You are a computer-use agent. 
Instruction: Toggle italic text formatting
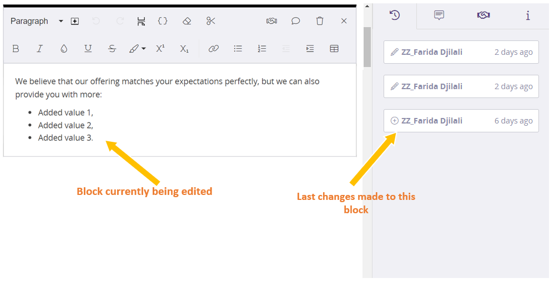point(39,49)
